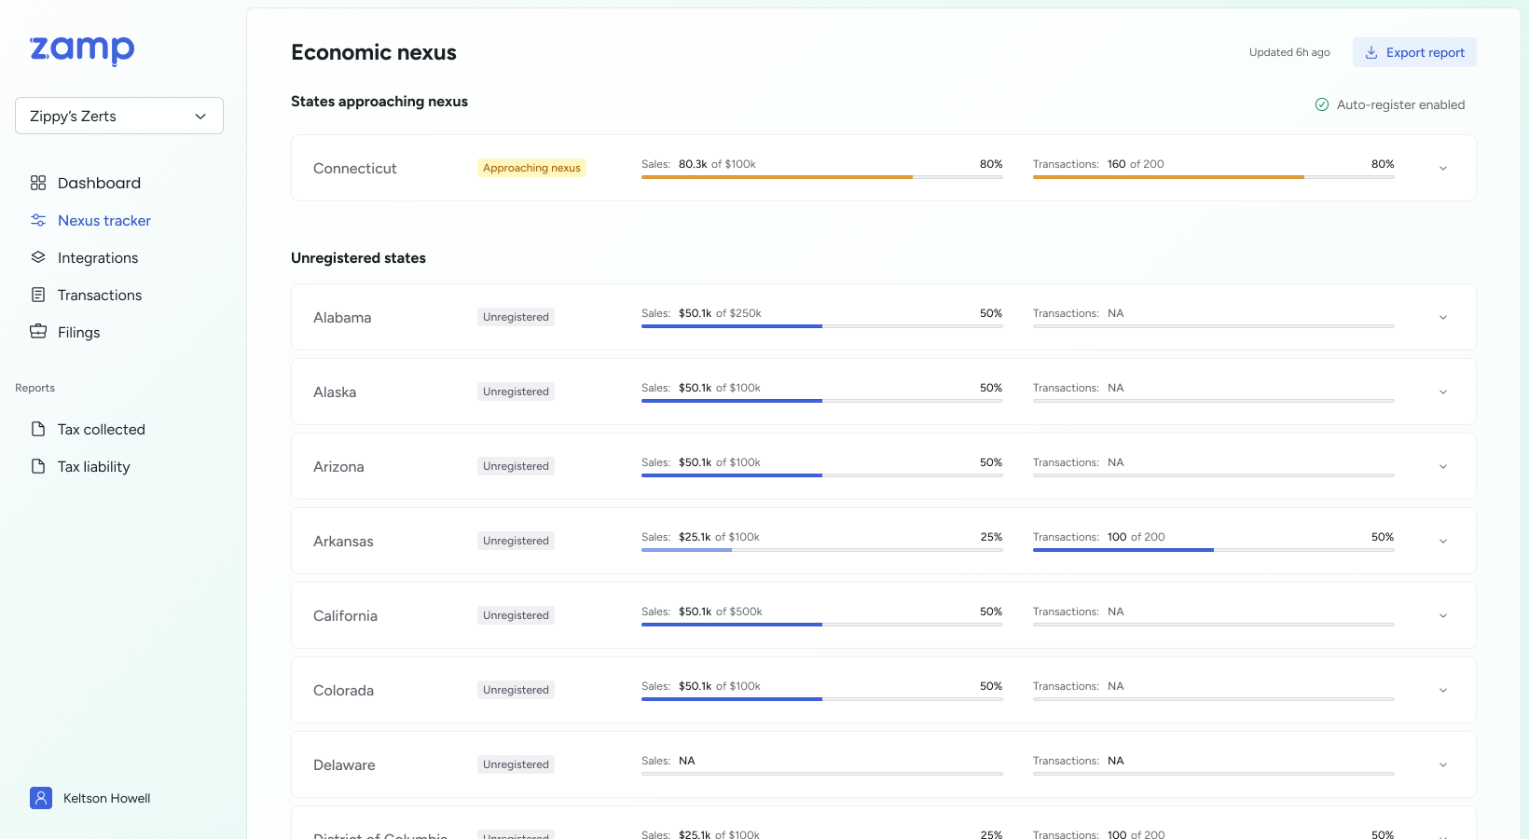Click the Connecticut sales progress bar
The height and width of the screenshot is (839, 1529).
(821, 176)
